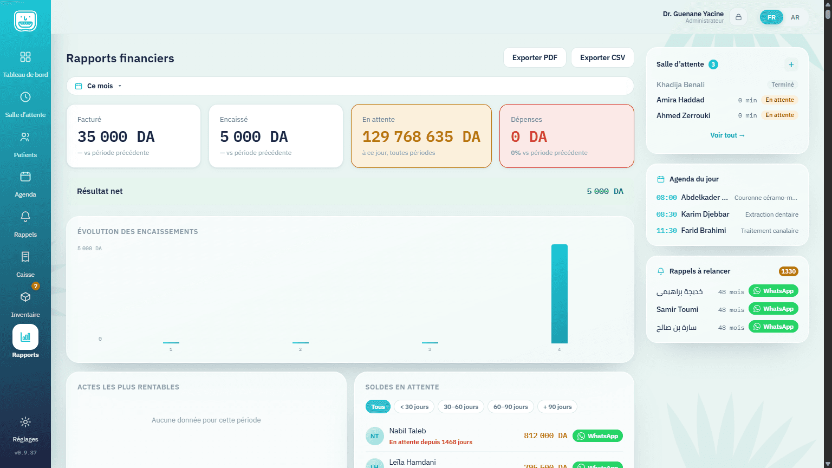The width and height of the screenshot is (832, 468).
Task: Click the tallest bar in encaissements chart
Action: [560, 294]
